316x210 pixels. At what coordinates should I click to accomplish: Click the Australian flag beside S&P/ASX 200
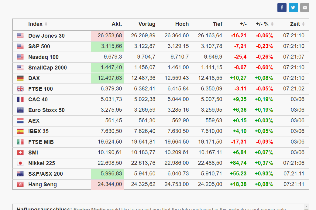point(20,174)
